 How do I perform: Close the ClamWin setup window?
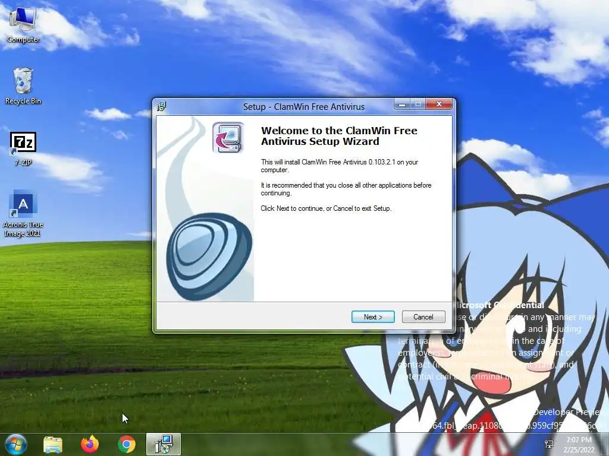tap(439, 104)
